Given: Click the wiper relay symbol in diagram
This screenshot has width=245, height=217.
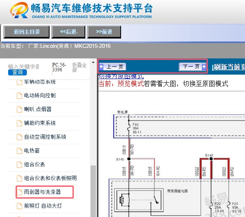Looking at the screenshot, I should click(x=139, y=200).
